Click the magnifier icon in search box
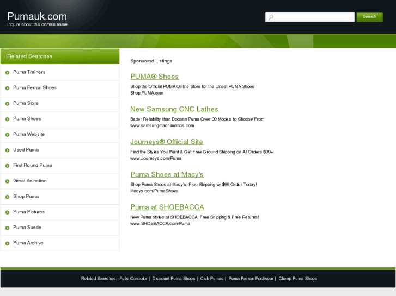396x296 pixels. [271, 17]
